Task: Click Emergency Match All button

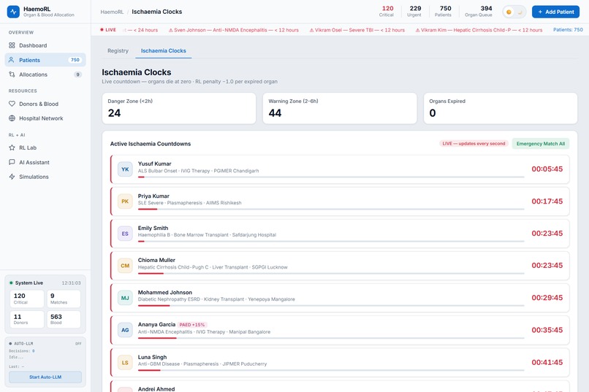Action: tap(541, 144)
